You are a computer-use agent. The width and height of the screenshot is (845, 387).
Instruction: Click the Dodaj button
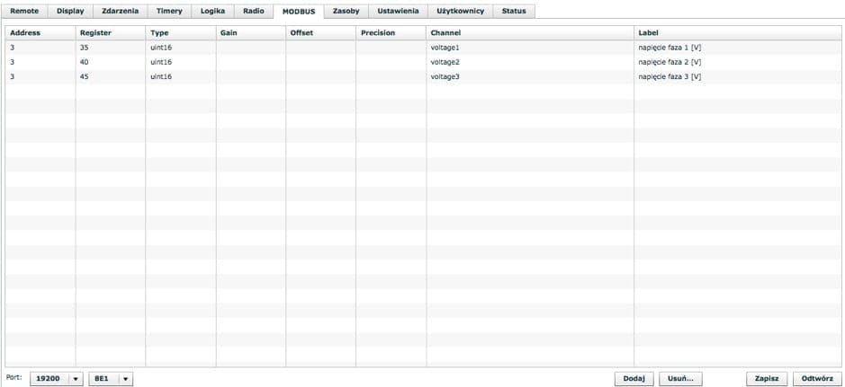pos(634,379)
